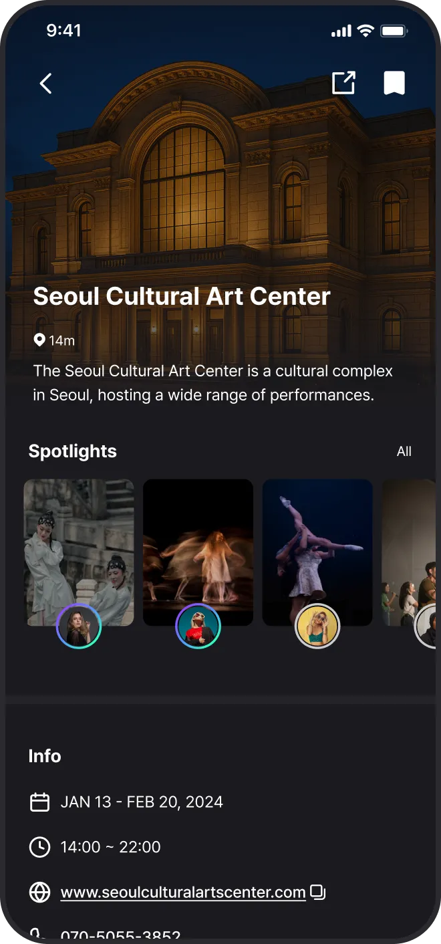Screen dimensions: 441x944
Task: Tap the Seoul Cultural Art Center title
Action: pyautogui.click(x=182, y=296)
